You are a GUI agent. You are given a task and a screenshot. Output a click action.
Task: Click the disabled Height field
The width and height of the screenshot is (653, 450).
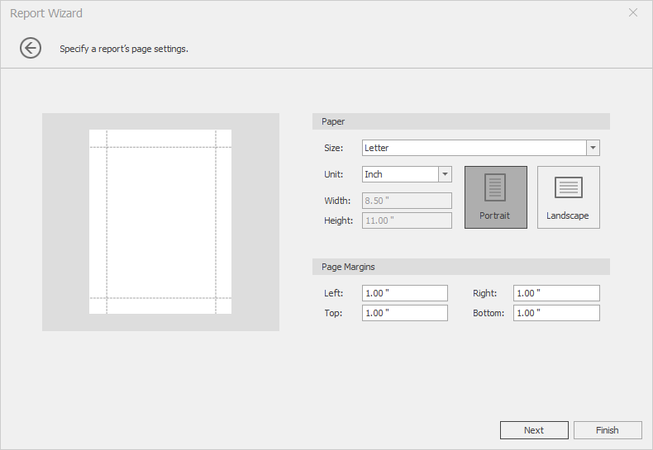[x=407, y=220]
